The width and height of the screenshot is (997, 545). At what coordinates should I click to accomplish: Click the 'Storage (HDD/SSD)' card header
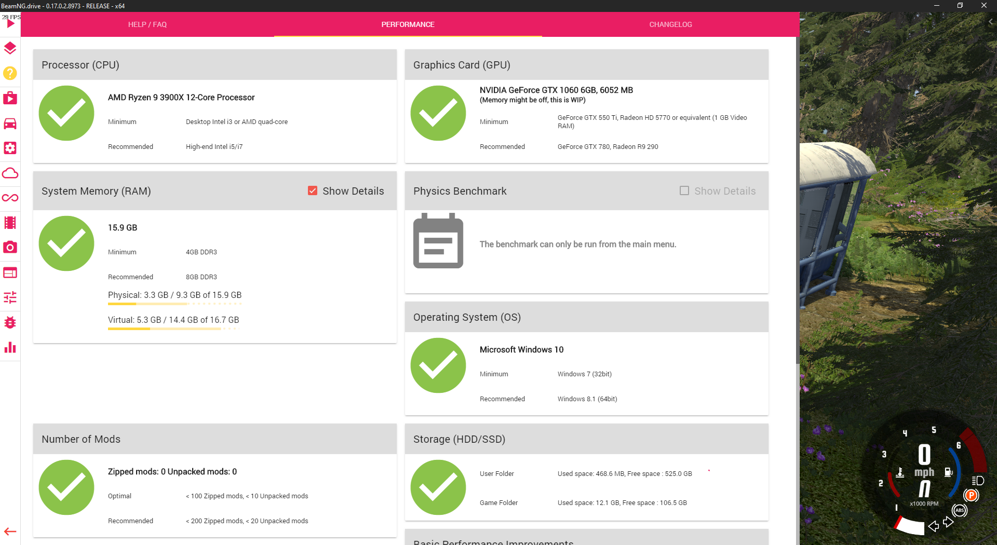[587, 439]
